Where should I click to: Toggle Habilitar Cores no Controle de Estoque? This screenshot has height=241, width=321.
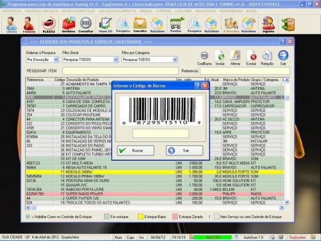click(28, 217)
